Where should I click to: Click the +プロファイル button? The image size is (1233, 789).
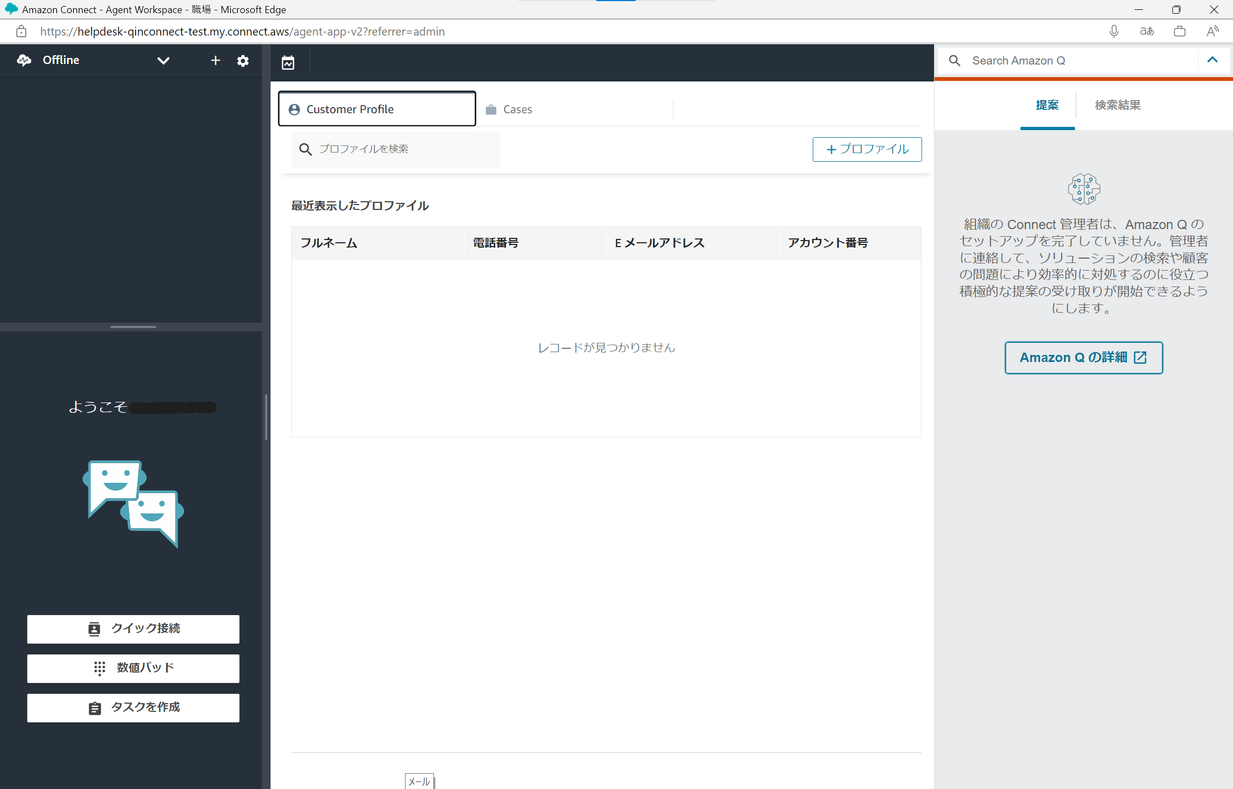867,149
